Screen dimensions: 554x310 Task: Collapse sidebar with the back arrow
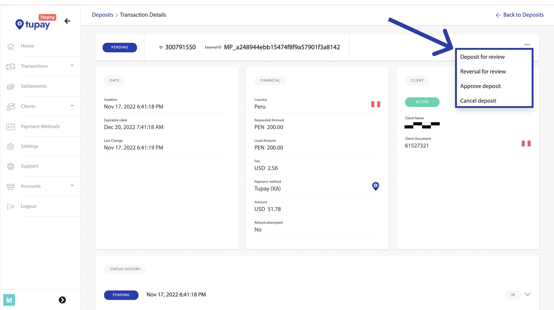67,21
